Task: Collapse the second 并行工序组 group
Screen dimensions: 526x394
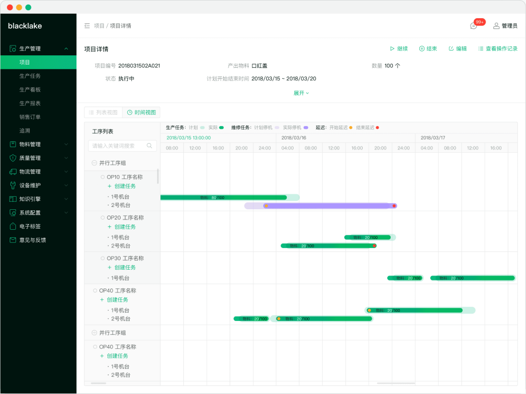Action: click(x=94, y=332)
